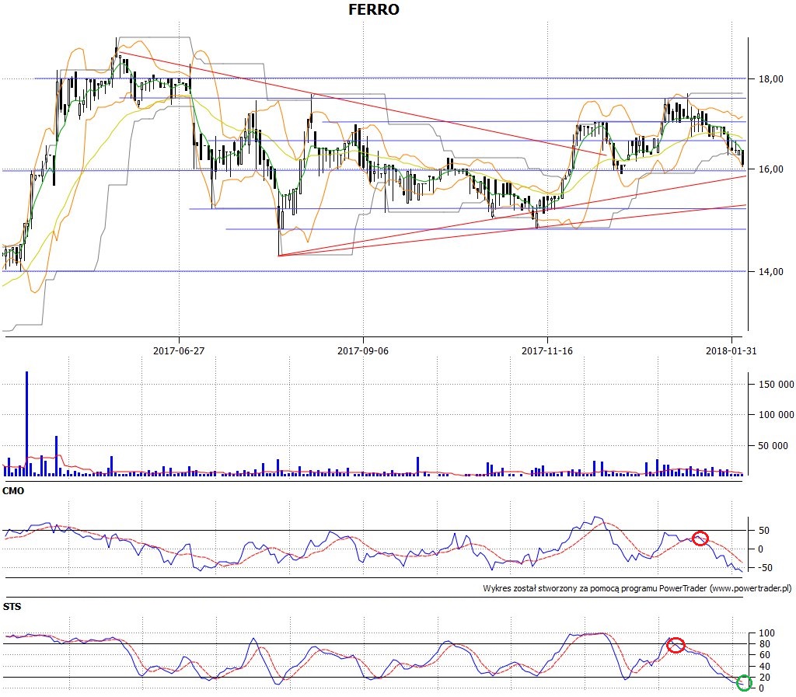This screenshot has height=697, width=796.
Task: Click the red circle marker on CMO
Action: click(700, 538)
